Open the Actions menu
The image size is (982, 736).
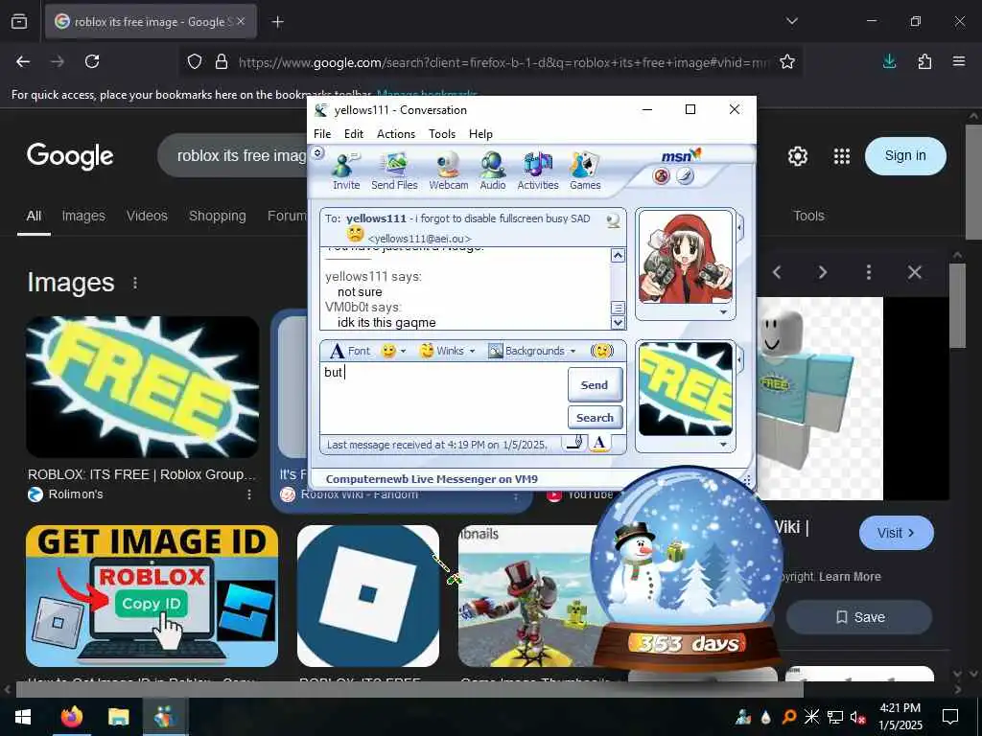point(396,134)
